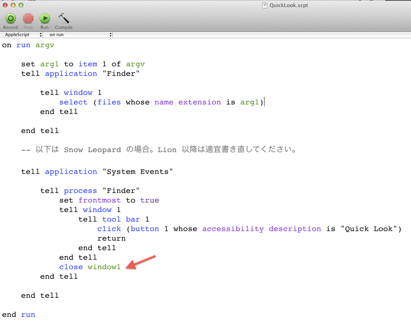Image resolution: width=411 pixels, height=326 pixels.
Task: Click the green Record button icon
Action: pos(10,18)
